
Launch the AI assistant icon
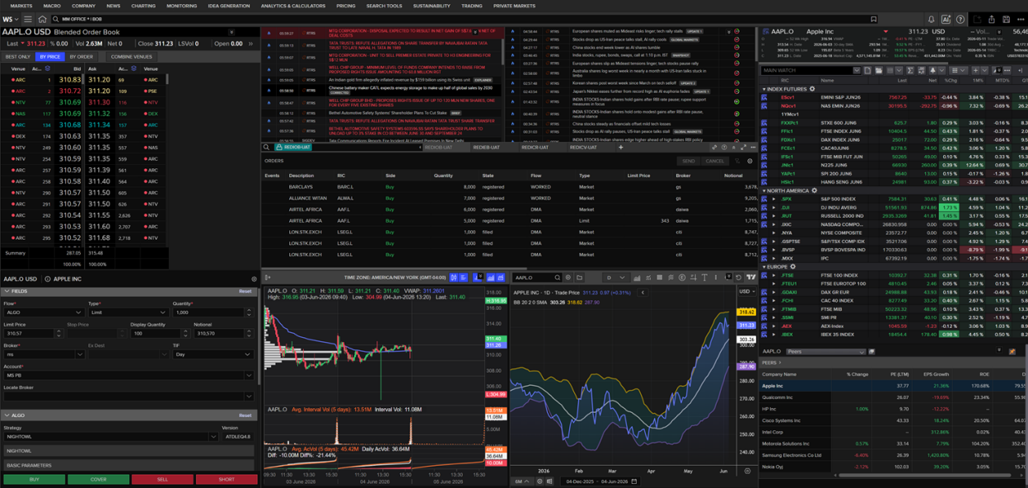[946, 19]
